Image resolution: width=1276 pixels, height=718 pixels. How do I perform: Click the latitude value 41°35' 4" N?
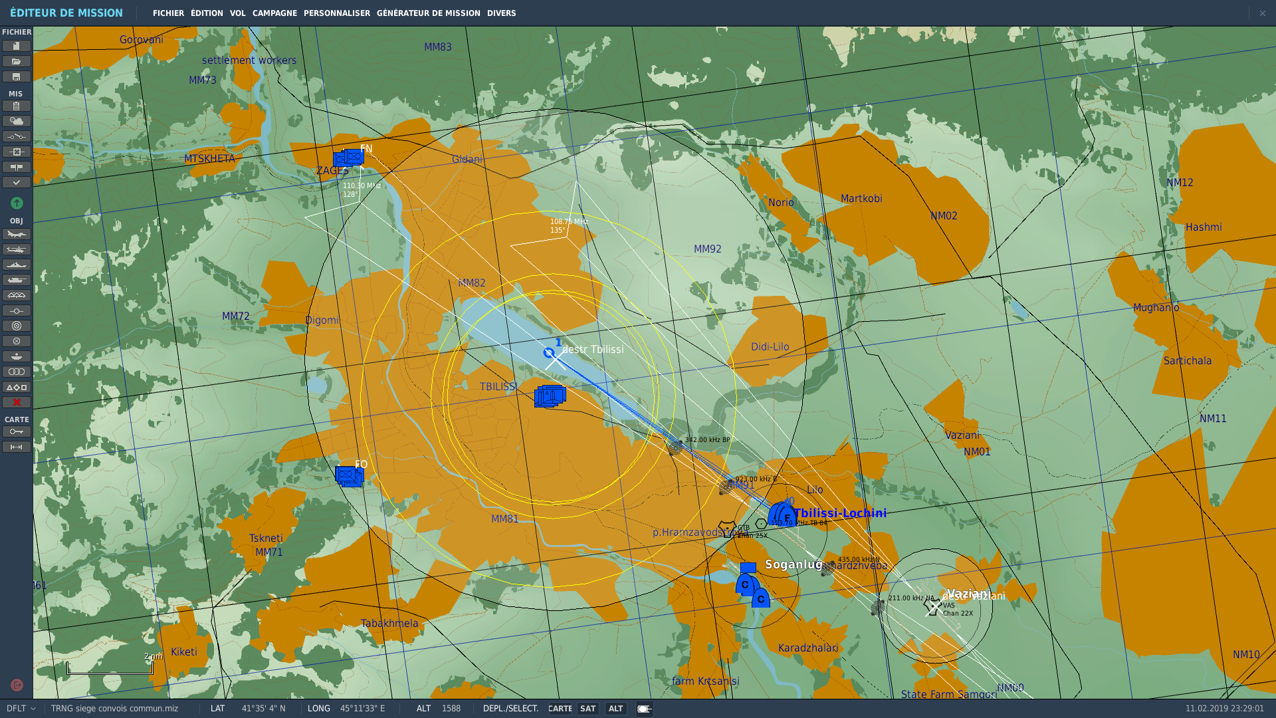tap(263, 709)
